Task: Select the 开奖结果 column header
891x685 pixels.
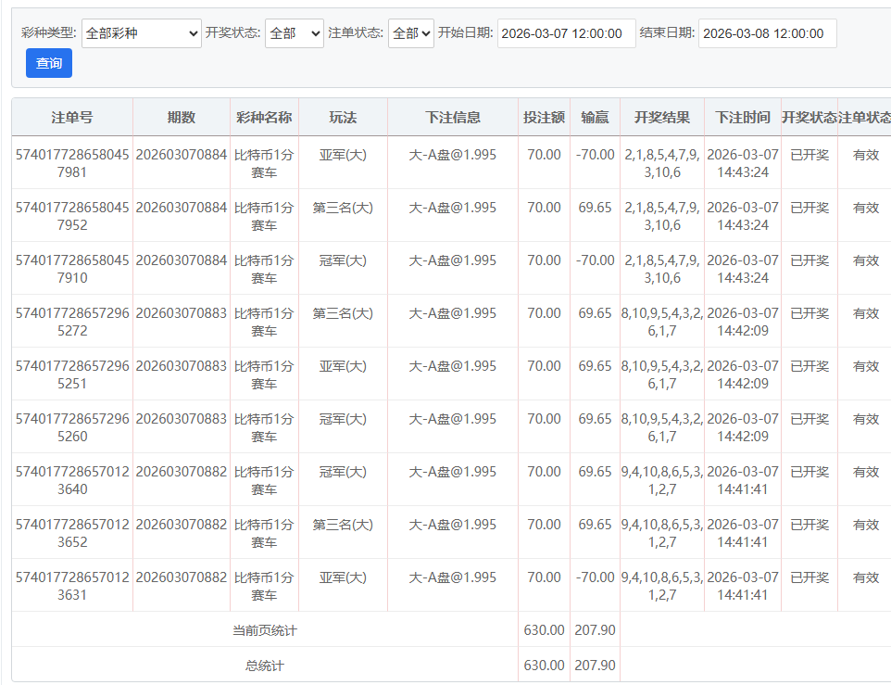Action: click(661, 118)
